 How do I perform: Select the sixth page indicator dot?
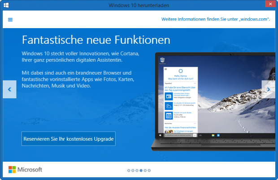tap(149, 171)
